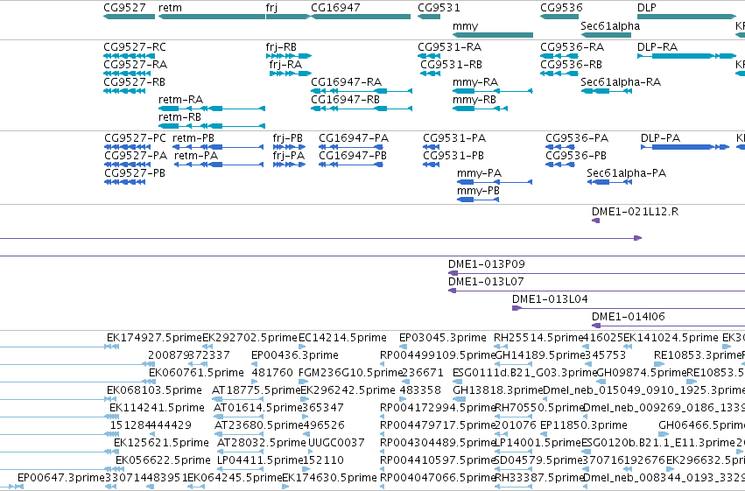Open BAC clone DME1-013P09
745x491 pixels.
click(487, 264)
